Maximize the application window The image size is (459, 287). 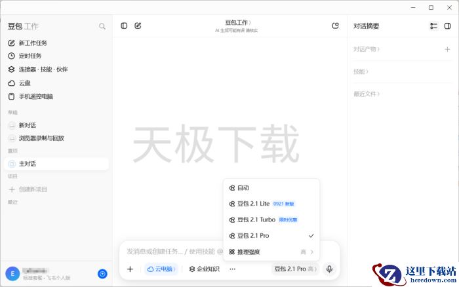(x=431, y=8)
